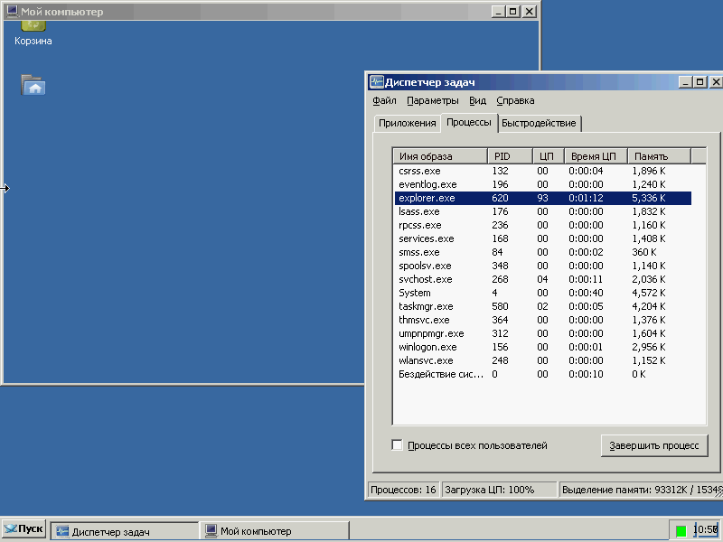
Task: Sort by PID column header
Action: pos(510,156)
